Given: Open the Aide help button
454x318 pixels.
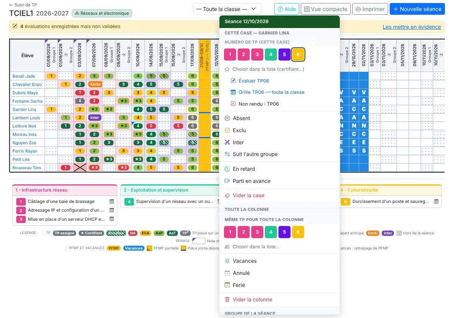Looking at the screenshot, I should point(286,9).
